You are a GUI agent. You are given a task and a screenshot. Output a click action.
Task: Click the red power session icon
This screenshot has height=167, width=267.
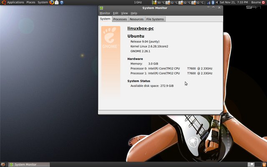(x=264, y=3)
